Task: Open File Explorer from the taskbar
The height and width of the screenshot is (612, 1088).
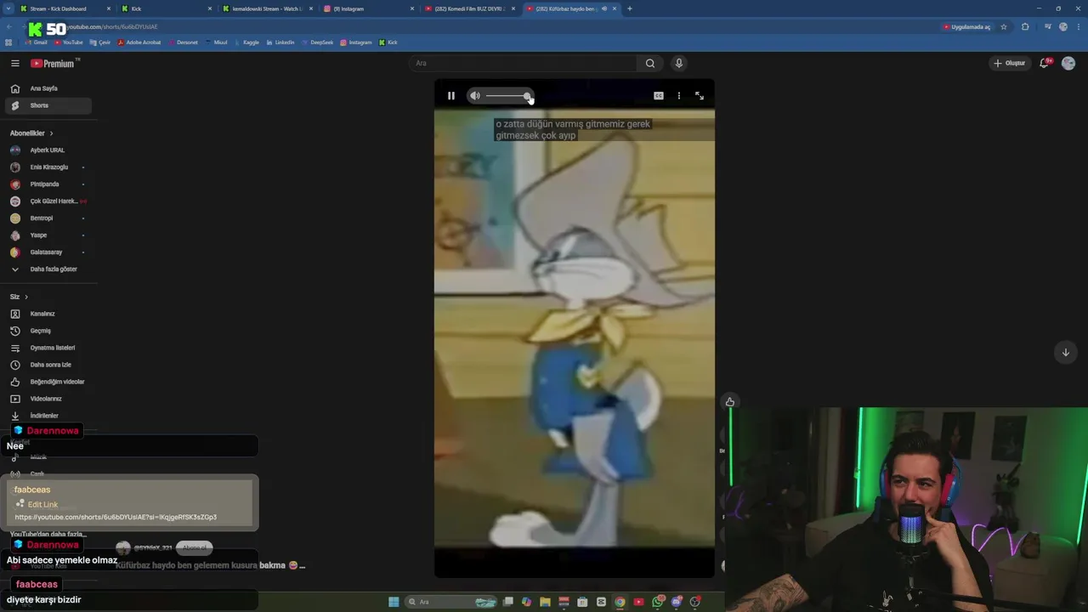Action: tap(545, 602)
